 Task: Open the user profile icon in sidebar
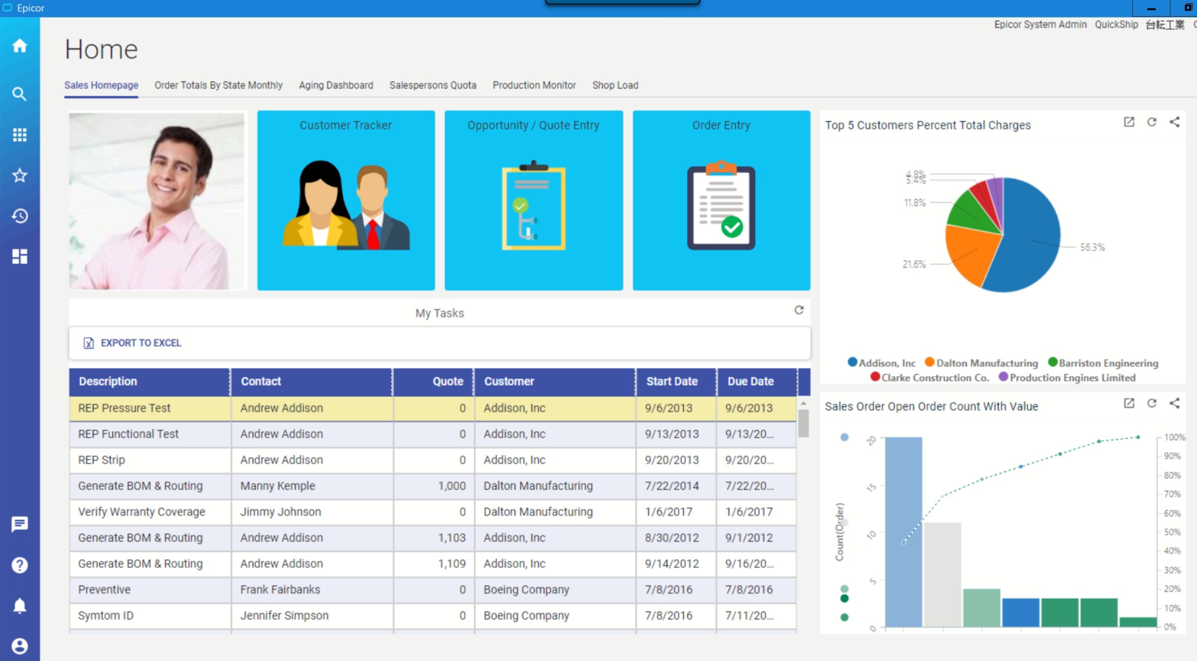pyautogui.click(x=19, y=646)
